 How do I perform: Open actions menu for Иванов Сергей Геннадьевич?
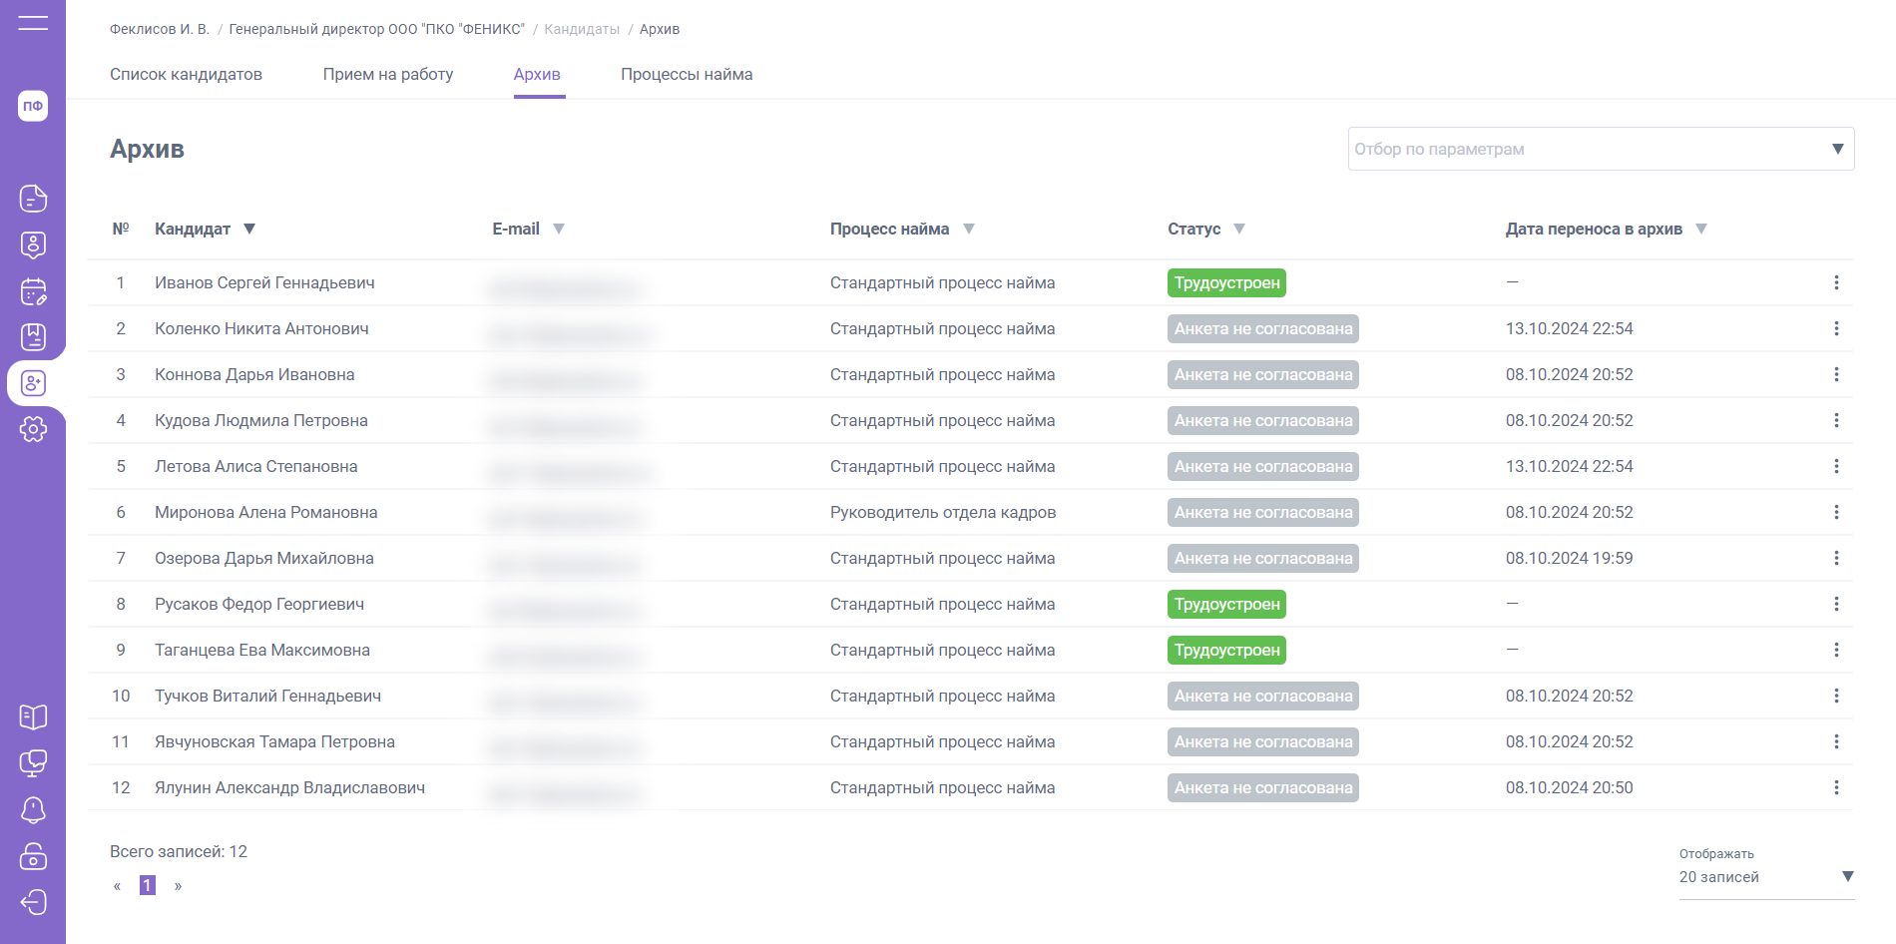(1835, 282)
